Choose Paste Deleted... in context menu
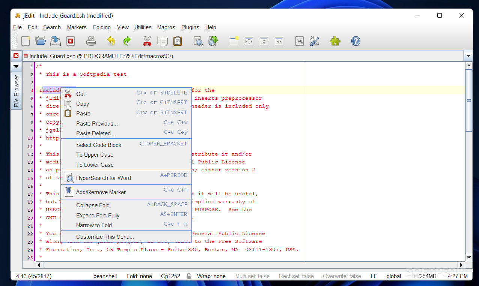 pos(126,133)
